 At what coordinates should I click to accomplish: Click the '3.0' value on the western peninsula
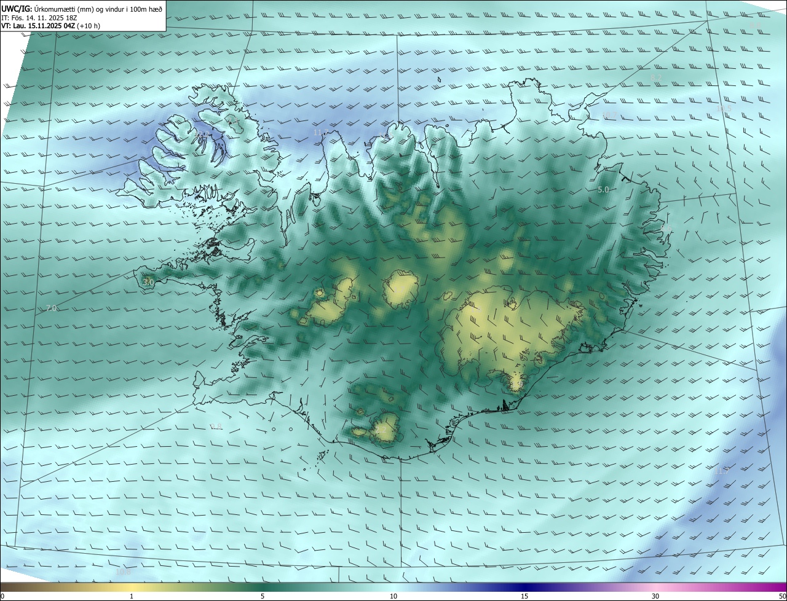148,281
